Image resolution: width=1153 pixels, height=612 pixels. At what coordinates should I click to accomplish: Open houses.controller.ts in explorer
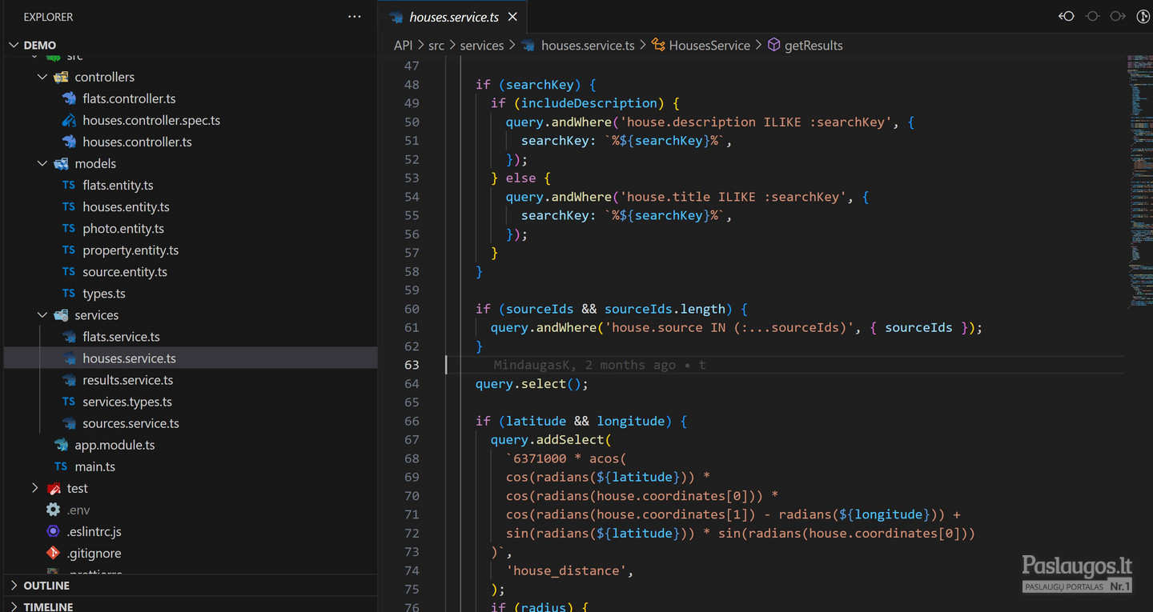(137, 142)
